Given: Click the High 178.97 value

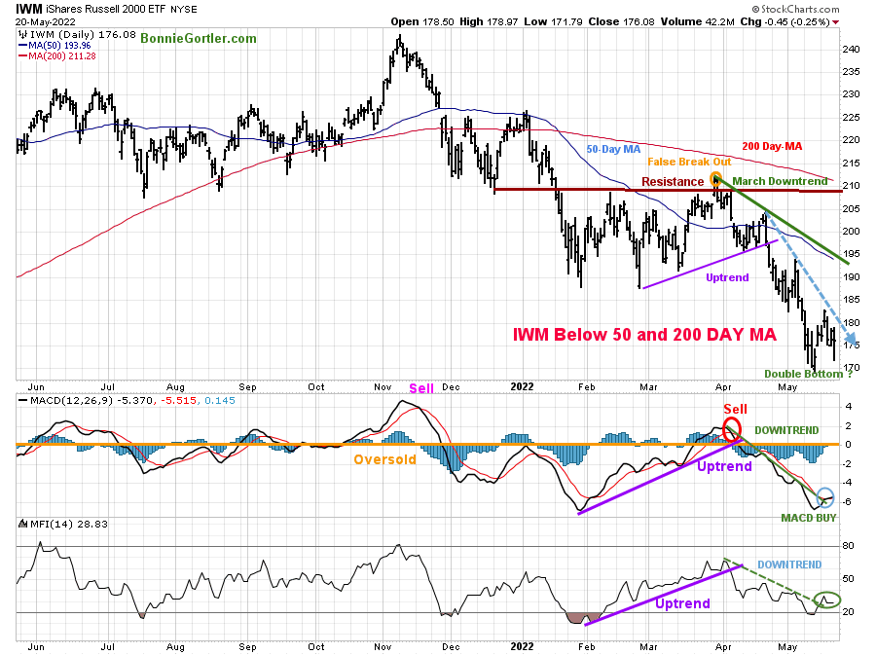Looking at the screenshot, I should pos(490,21).
